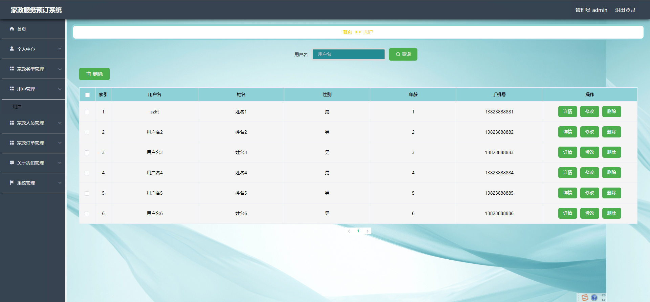The image size is (650, 302).
Task: Click the 查询 search button
Action: pyautogui.click(x=403, y=54)
